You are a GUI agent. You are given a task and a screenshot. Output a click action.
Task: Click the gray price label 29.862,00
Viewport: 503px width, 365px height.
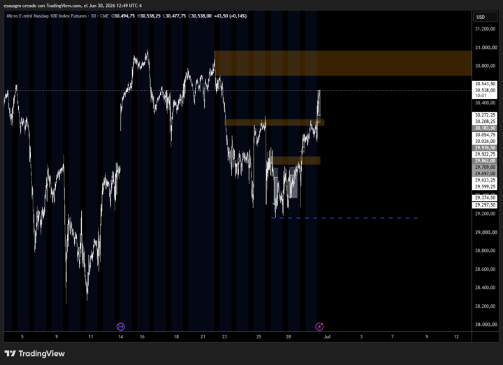[485, 161]
